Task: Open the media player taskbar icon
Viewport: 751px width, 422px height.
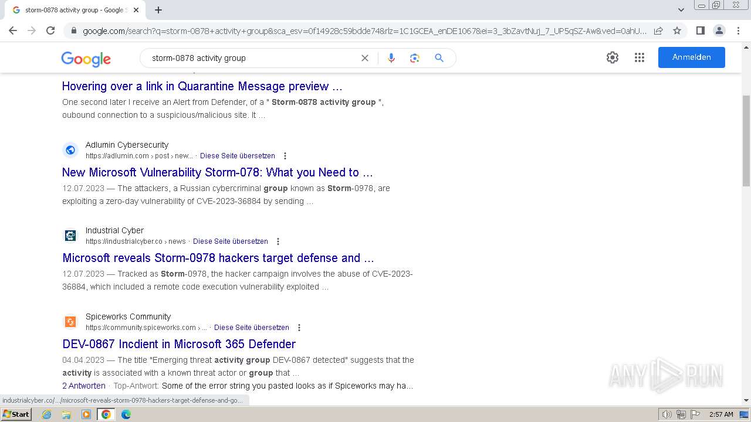Action: tap(86, 414)
